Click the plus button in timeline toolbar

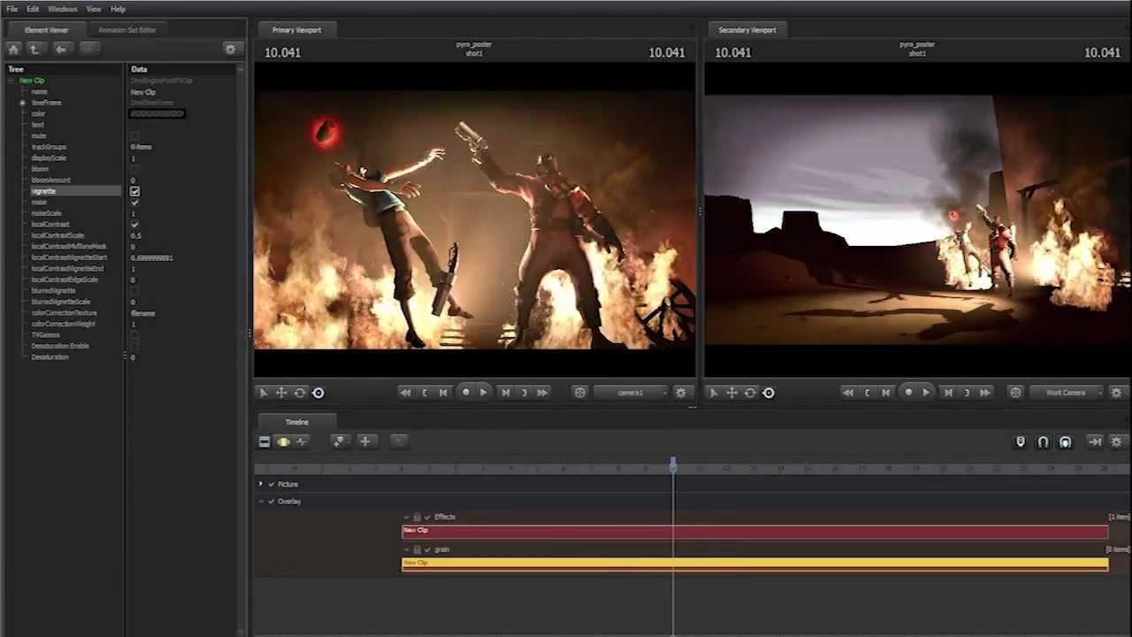coord(365,441)
